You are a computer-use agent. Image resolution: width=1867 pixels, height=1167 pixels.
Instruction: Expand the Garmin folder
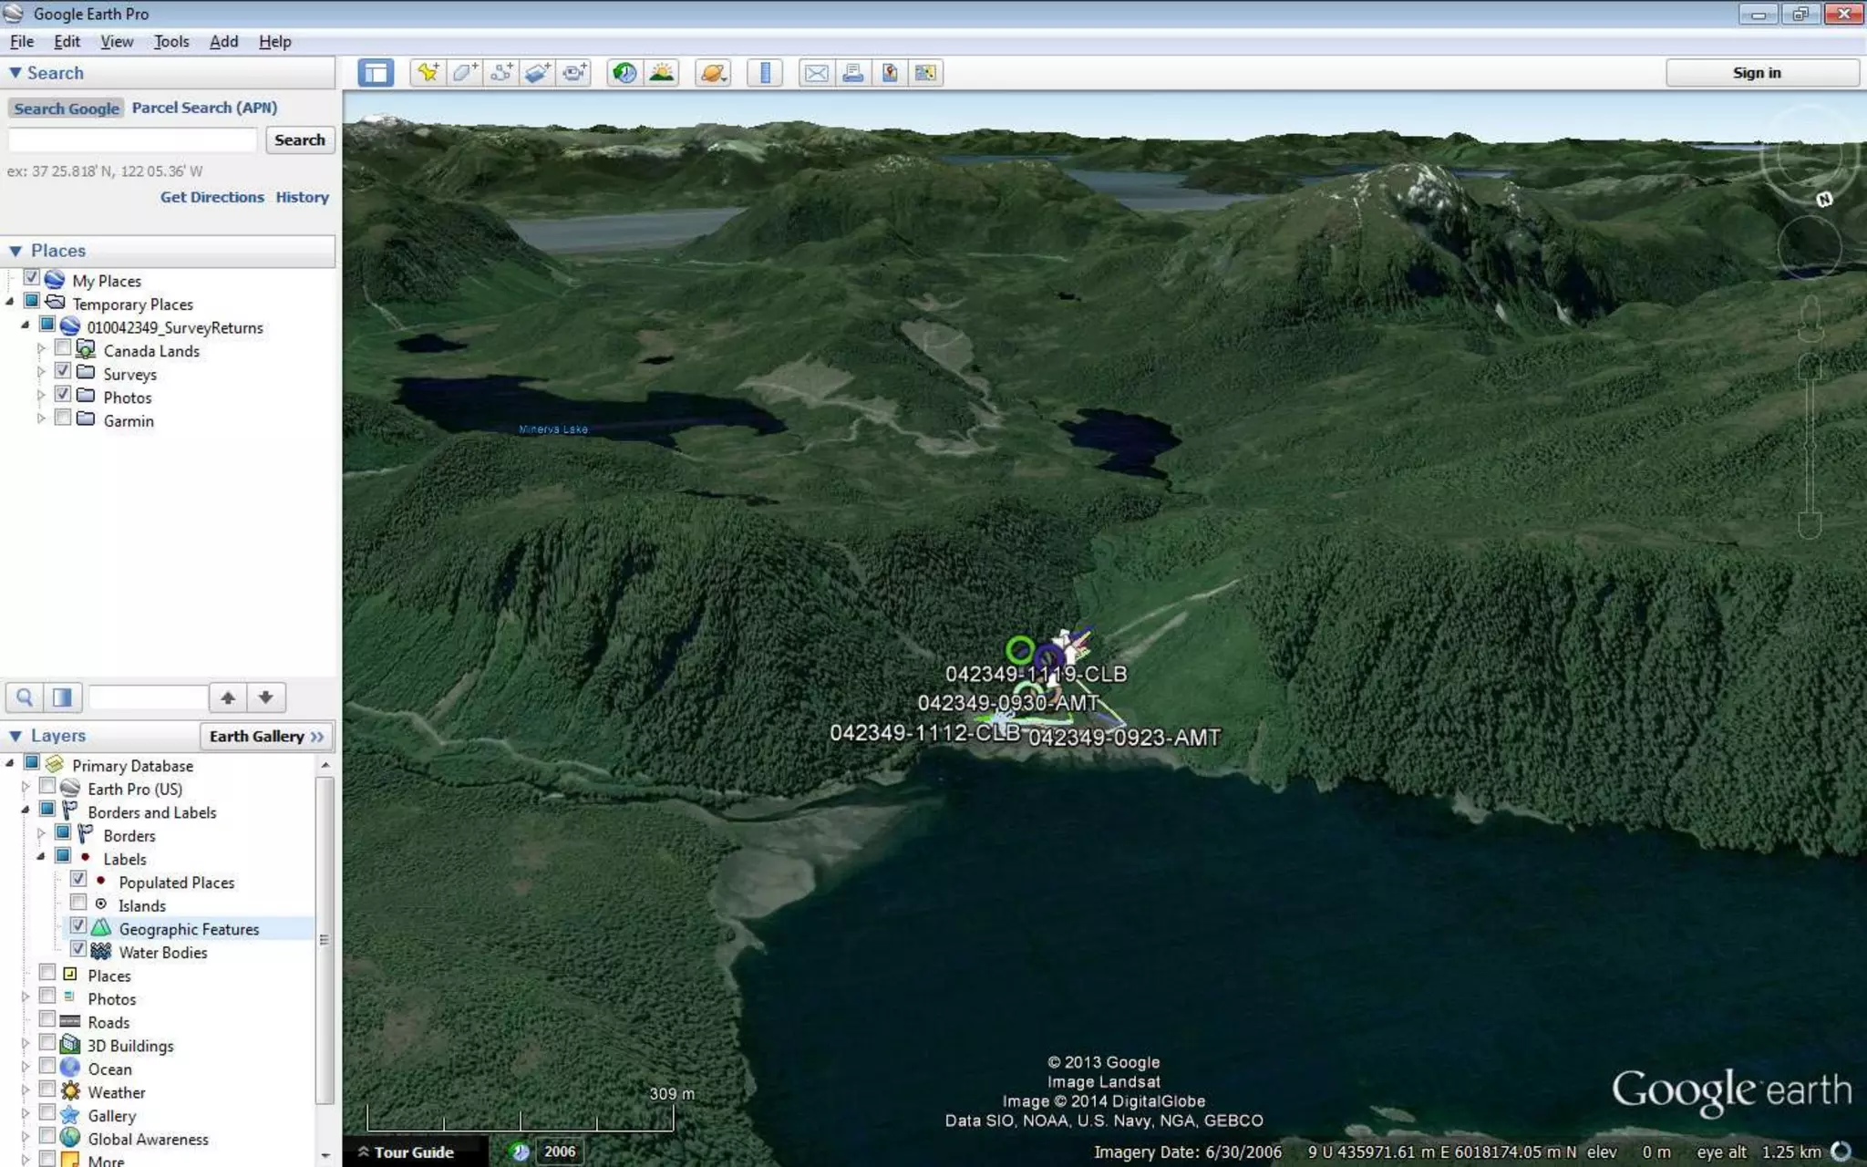[x=41, y=419]
